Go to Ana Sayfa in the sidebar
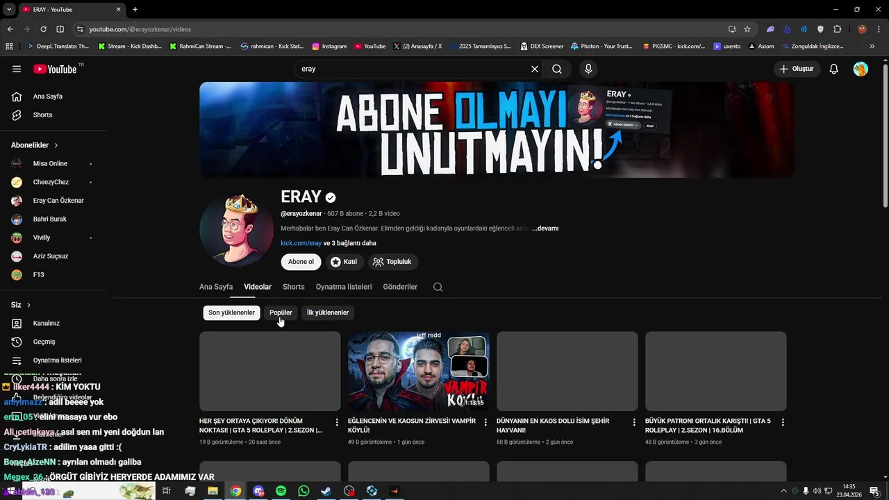Viewport: 889px width, 500px height. tap(54, 97)
